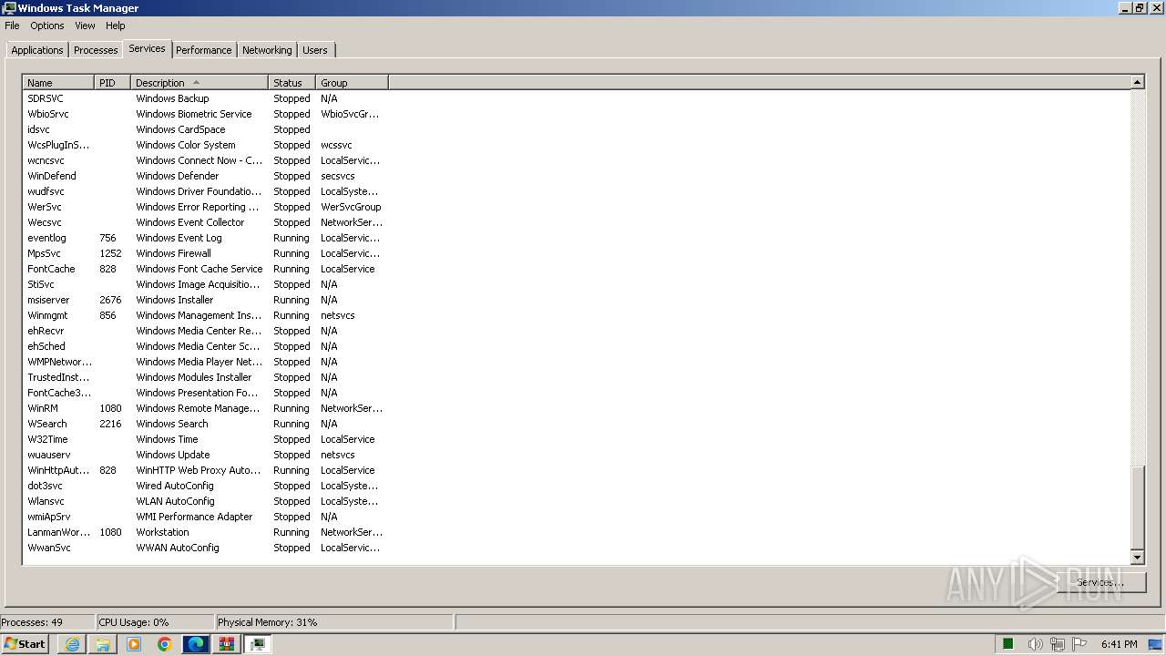
Task: Switch to the Networking tab
Action: coord(267,50)
